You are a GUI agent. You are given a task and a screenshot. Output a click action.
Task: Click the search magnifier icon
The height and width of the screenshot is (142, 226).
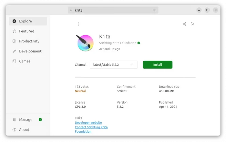(x=71, y=10)
